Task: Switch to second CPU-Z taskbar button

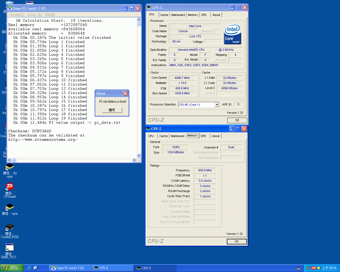Action: (x=155, y=268)
